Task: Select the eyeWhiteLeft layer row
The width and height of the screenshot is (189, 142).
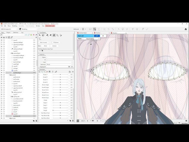Action: click(x=21, y=116)
